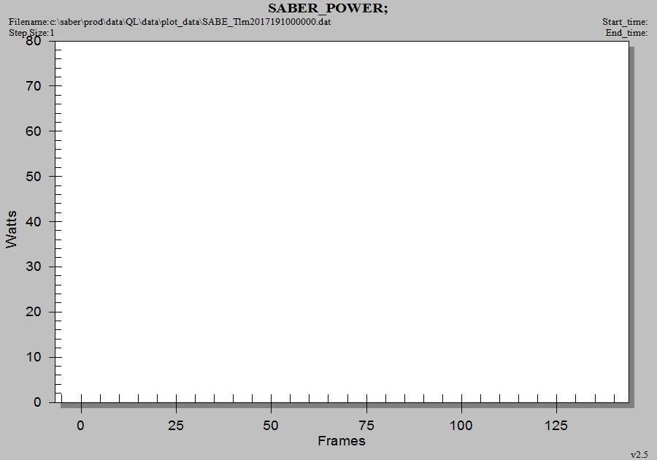Click the 50 x-axis tick value
The image size is (657, 460).
pyautogui.click(x=271, y=426)
